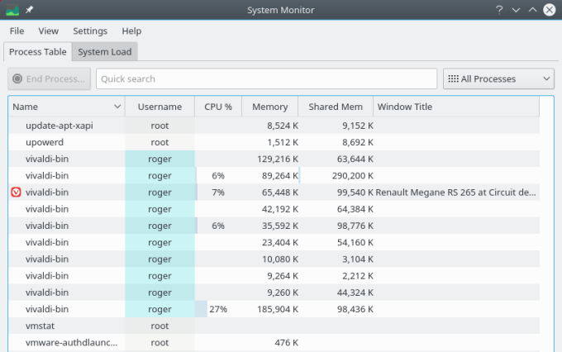Click the Renault Megane RS 265 window title
The width and height of the screenshot is (562, 352).
pyautogui.click(x=455, y=193)
